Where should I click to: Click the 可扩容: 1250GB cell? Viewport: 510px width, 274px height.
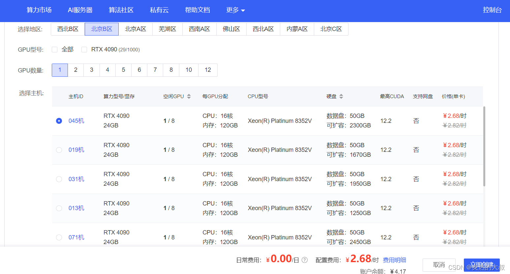click(349, 213)
